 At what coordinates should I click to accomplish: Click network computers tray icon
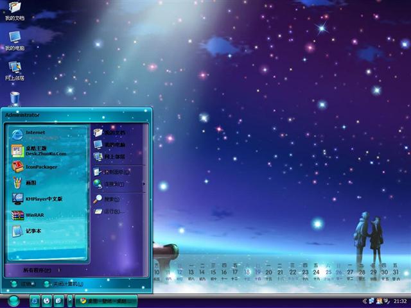pos(372,301)
